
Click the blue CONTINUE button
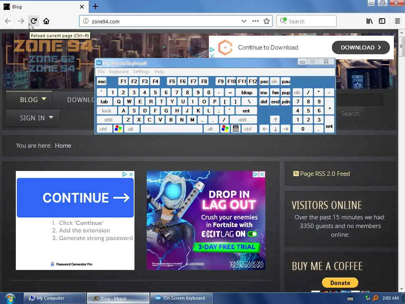coord(75,198)
